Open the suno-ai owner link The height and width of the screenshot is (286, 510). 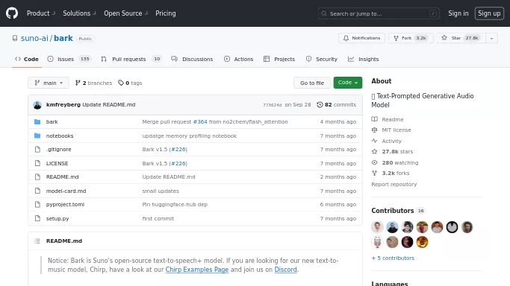[34, 38]
